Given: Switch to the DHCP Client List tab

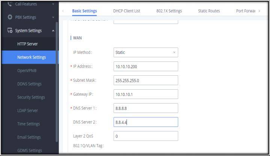Looking at the screenshot, I should pyautogui.click(x=127, y=11).
